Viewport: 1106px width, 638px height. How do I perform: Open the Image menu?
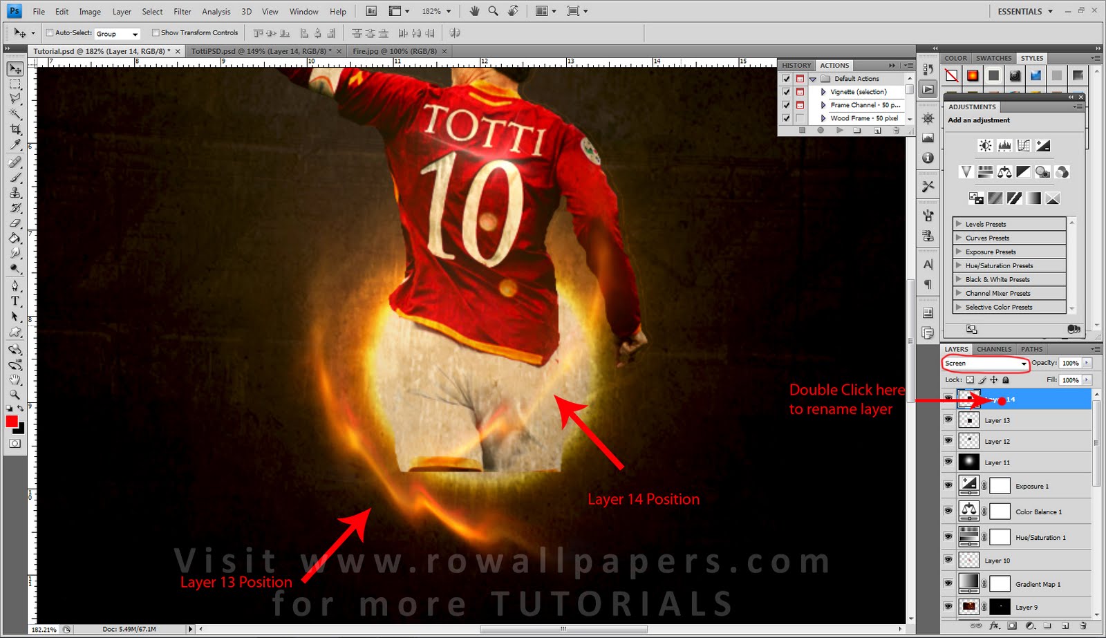[x=90, y=12]
